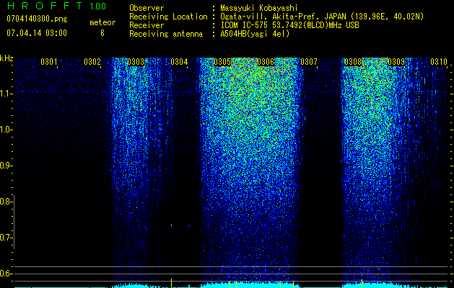Image resolution: width=454 pixels, height=288 pixels.
Task: Click the meteor count value 6
Action: [102, 33]
